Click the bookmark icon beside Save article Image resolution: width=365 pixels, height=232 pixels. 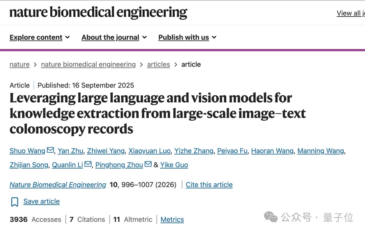(15, 202)
